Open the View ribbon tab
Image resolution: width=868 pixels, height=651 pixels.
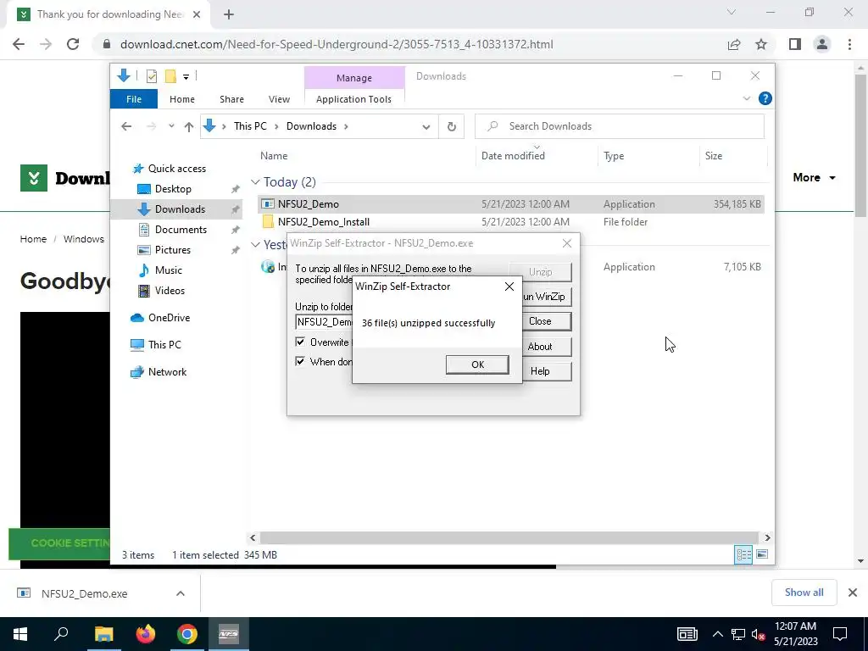279,99
